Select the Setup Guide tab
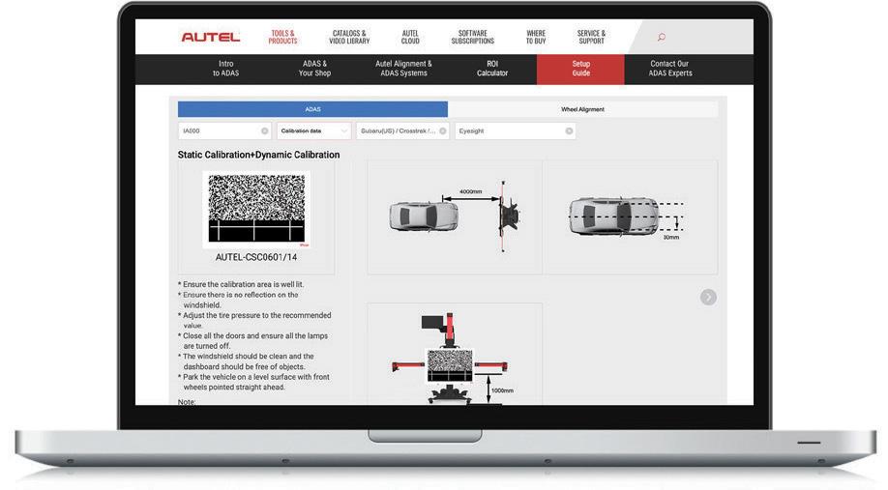 point(581,69)
